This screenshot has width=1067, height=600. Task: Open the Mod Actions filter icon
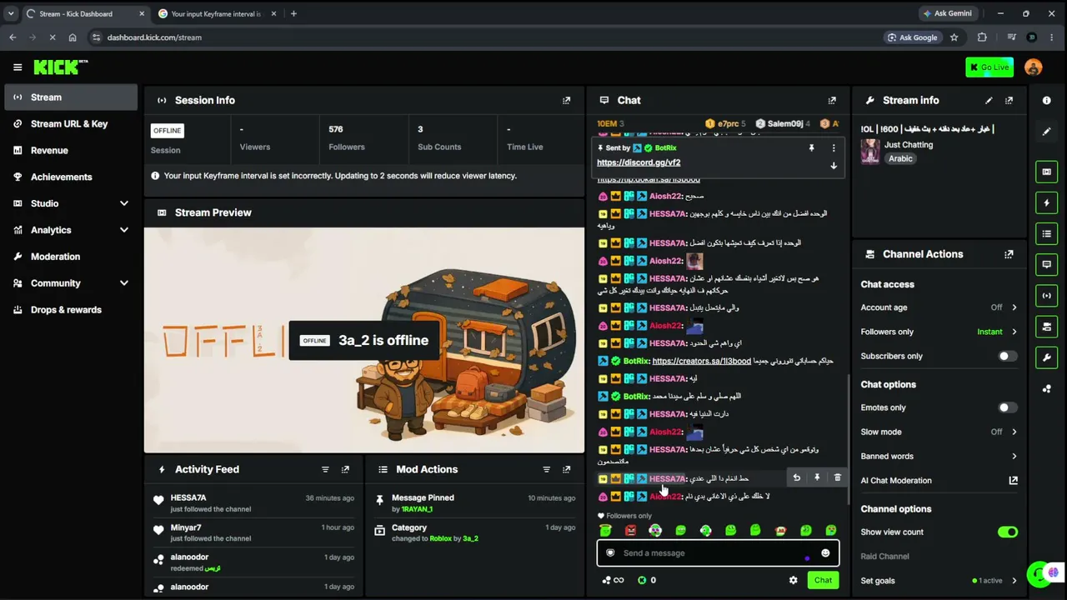(x=546, y=469)
